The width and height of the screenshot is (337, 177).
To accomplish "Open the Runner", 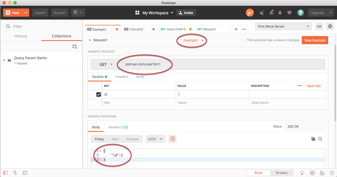I will 60,13.
